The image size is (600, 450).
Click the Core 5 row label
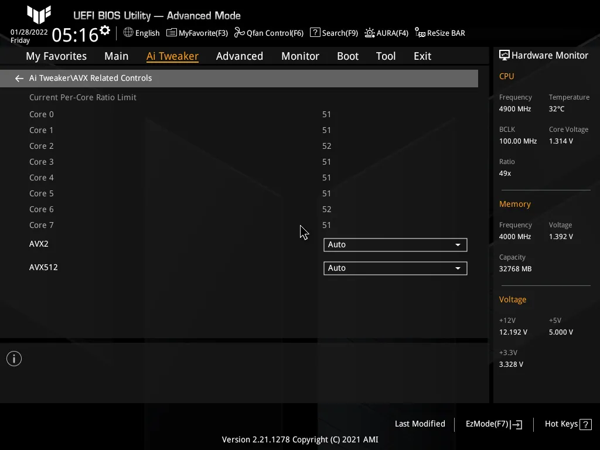[x=42, y=193]
